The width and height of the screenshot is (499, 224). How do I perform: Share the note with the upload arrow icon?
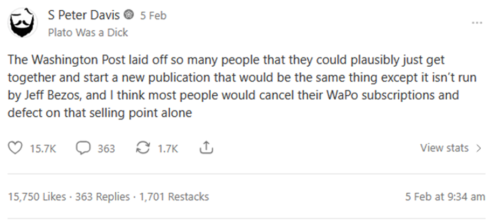[x=206, y=148]
